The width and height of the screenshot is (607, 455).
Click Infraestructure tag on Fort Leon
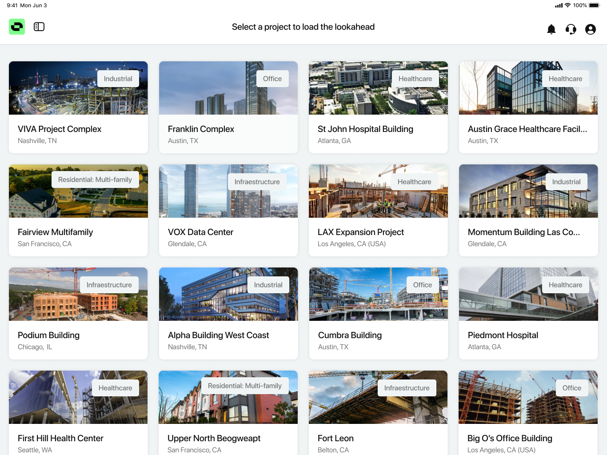tap(407, 388)
